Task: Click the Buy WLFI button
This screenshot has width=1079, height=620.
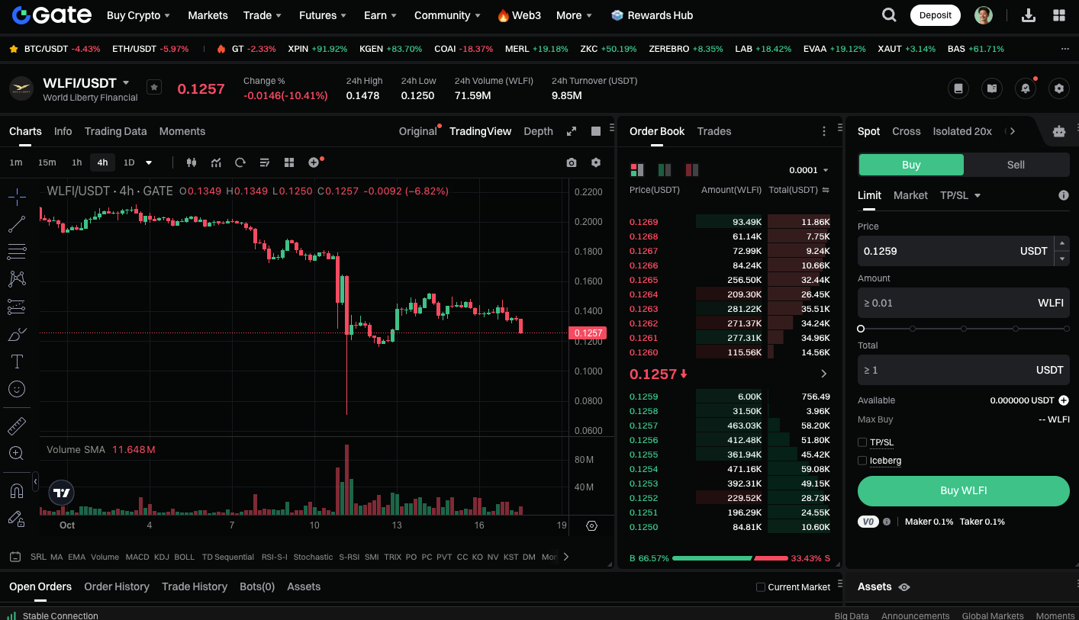Action: pos(964,491)
